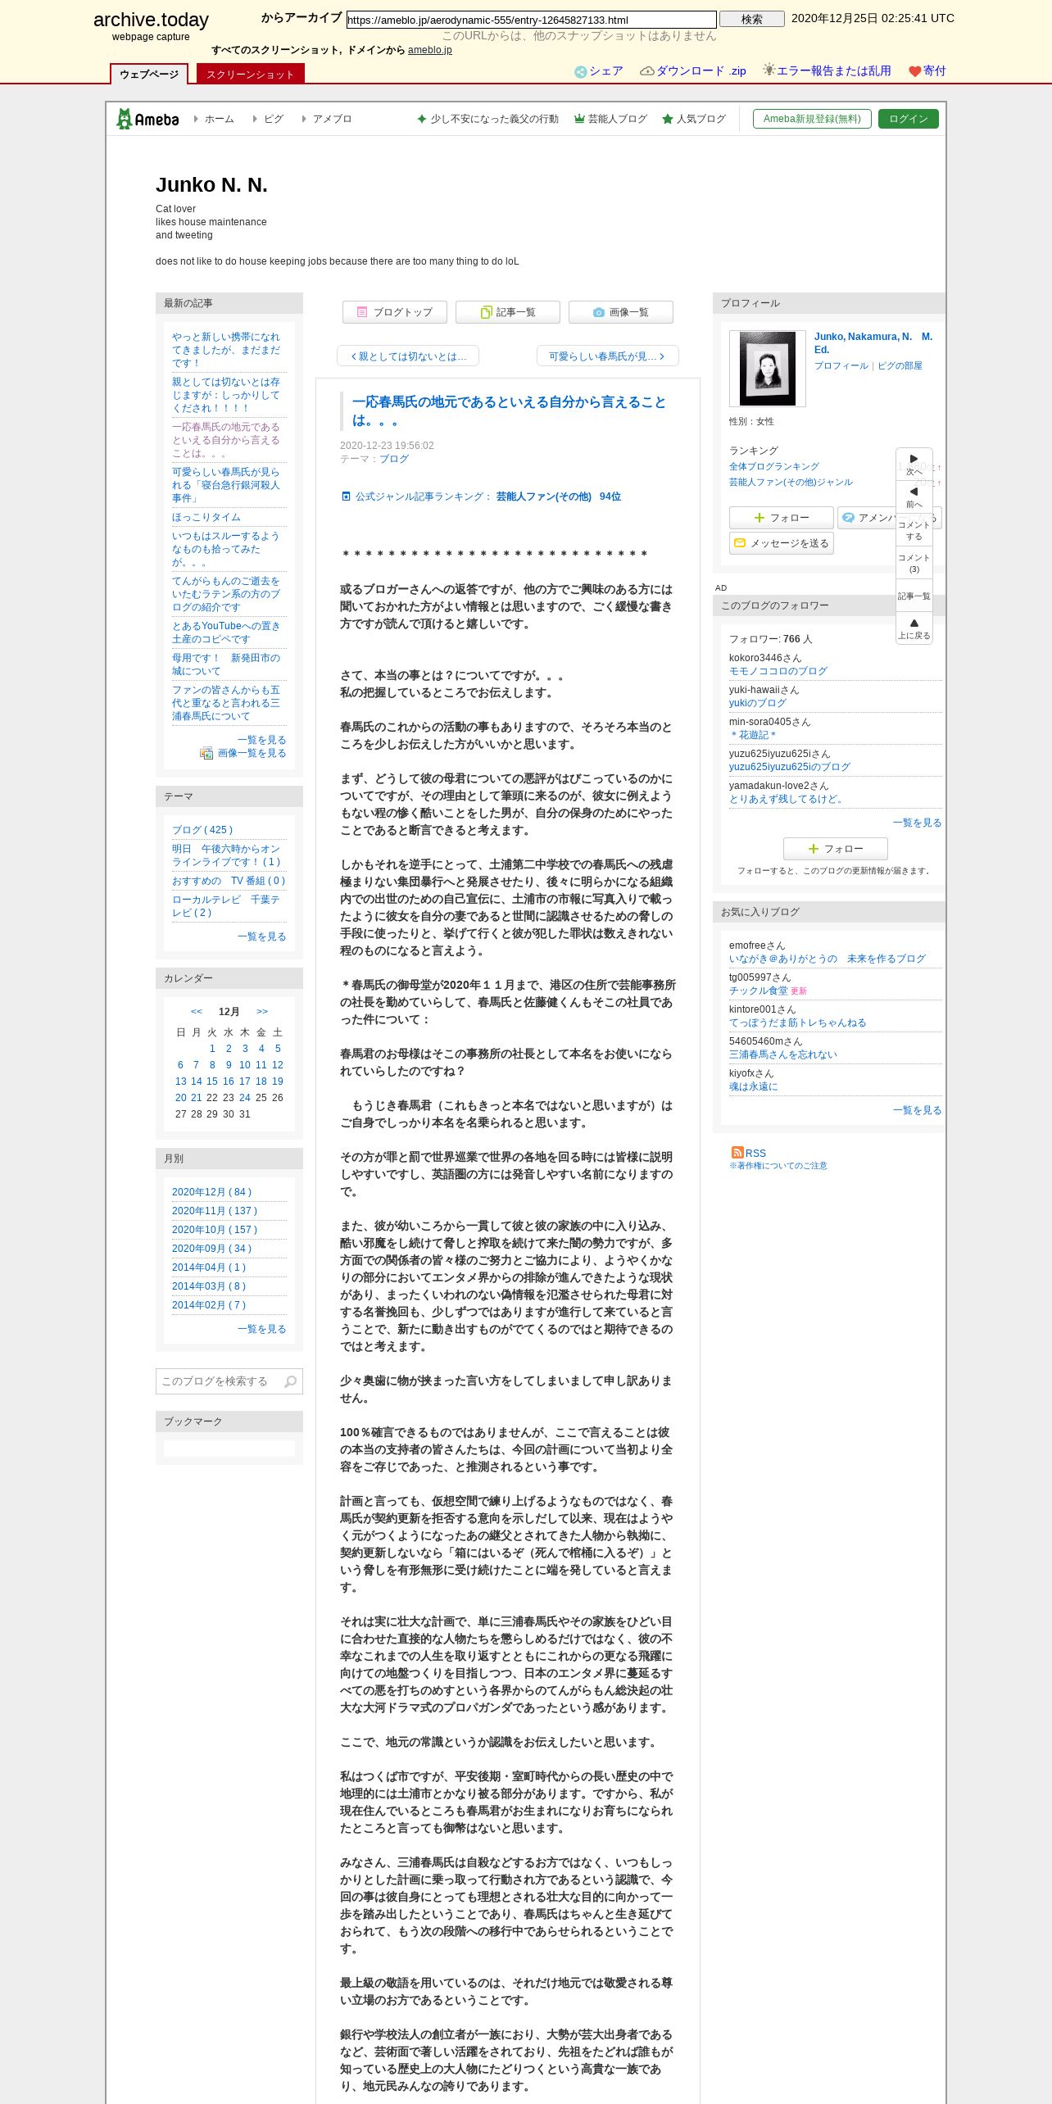Open 芸能人ブログ crown link
1052x2104 pixels.
pos(610,119)
